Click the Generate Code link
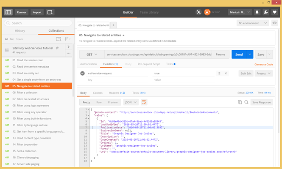The image size is (282, 169). click(x=263, y=64)
